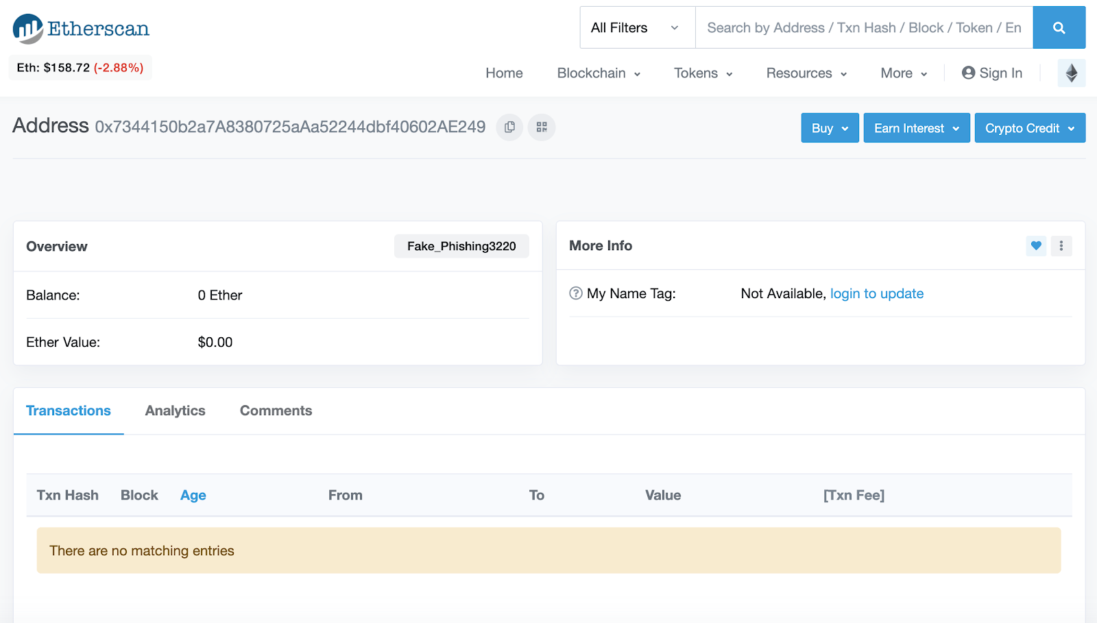Screen dimensions: 1097x623
Task: Click the Etherscan logo
Action: tap(79, 28)
